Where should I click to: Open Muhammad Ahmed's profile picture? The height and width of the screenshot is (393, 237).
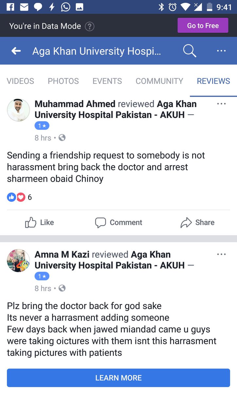click(18, 110)
